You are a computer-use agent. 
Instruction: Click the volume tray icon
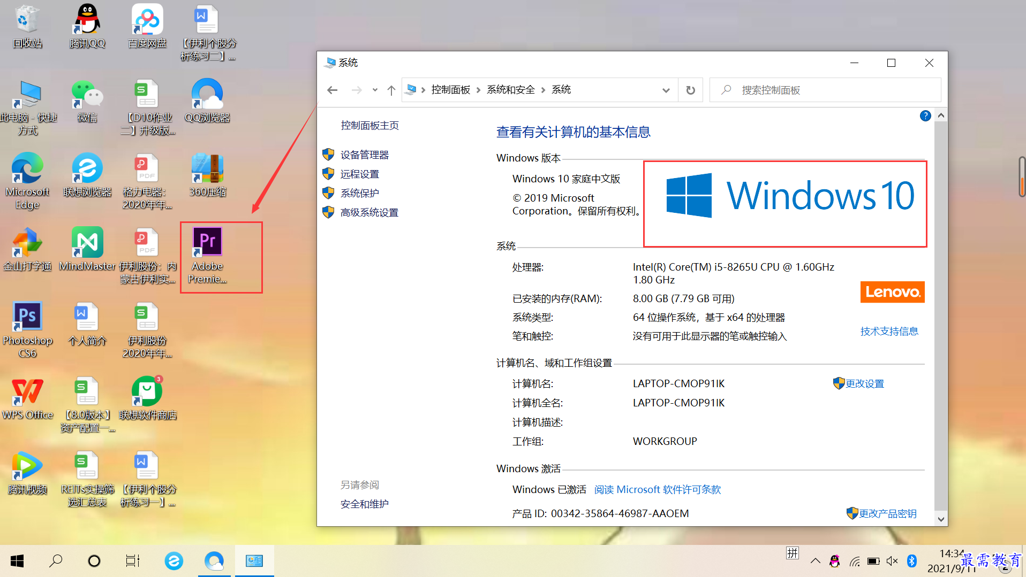point(892,561)
